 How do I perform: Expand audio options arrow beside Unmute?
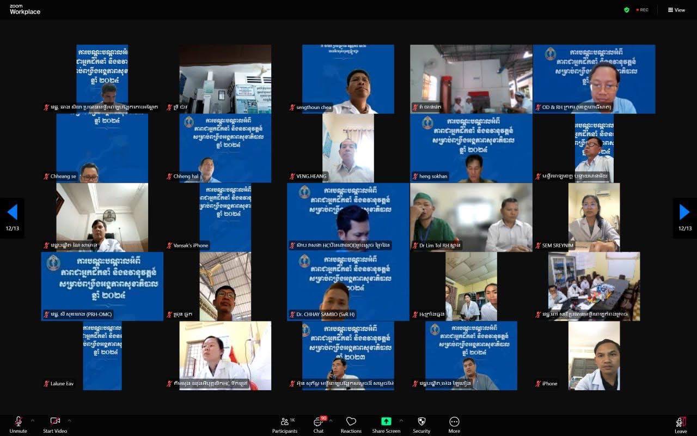pyautogui.click(x=33, y=420)
